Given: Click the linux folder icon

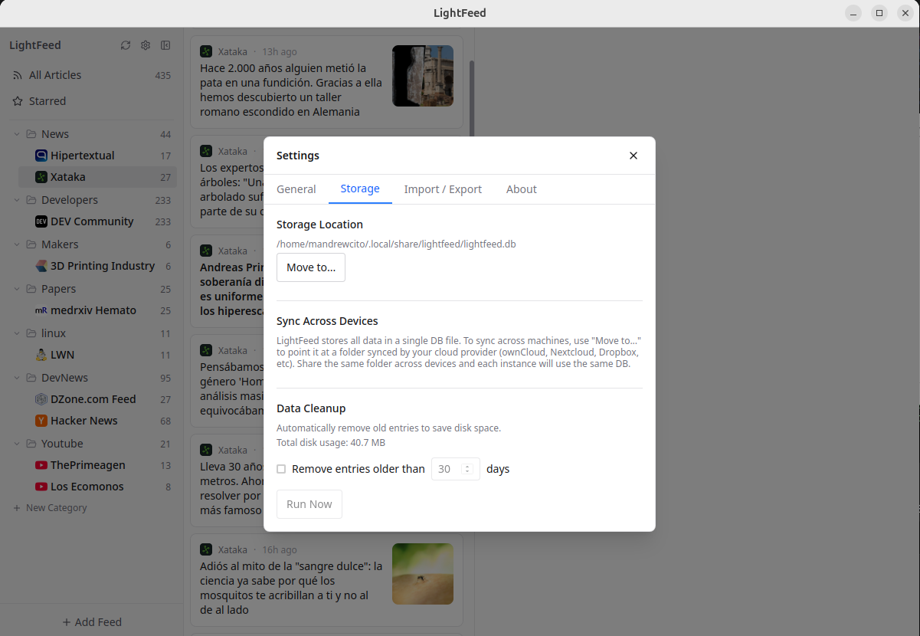Looking at the screenshot, I should [31, 333].
